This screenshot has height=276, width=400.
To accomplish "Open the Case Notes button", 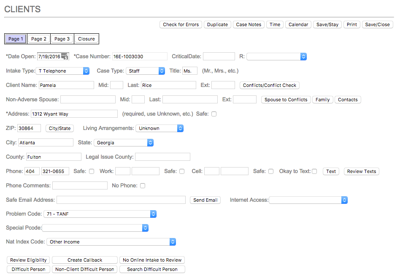I will [x=249, y=24].
